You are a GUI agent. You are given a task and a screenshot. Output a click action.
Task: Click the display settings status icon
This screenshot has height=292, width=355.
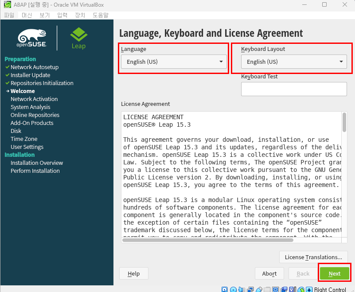(276, 289)
